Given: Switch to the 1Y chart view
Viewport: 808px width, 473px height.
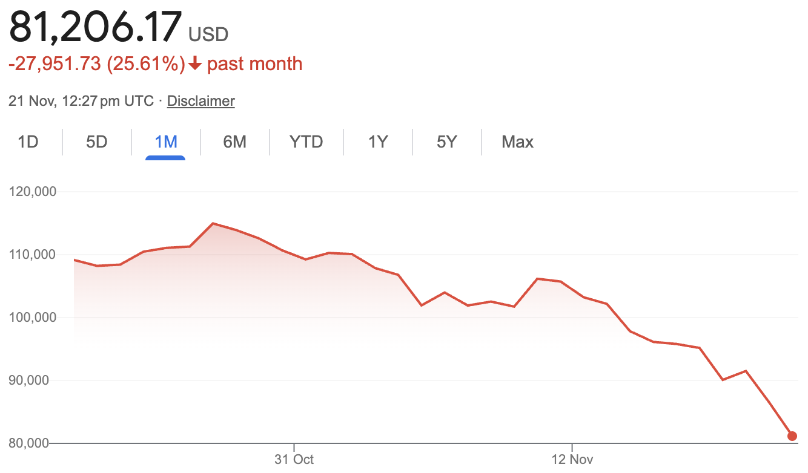Looking at the screenshot, I should 377,142.
